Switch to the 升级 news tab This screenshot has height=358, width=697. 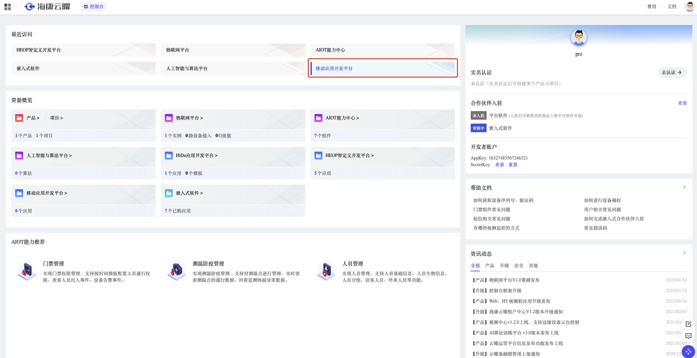coord(504,266)
